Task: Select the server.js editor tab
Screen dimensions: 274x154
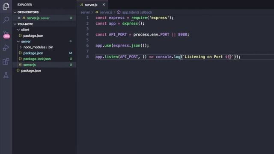Action: [92, 5]
